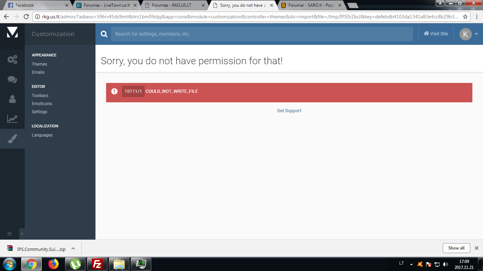The width and height of the screenshot is (483, 271).
Task: Open the Statistics chart icon section
Action: pyautogui.click(x=12, y=119)
